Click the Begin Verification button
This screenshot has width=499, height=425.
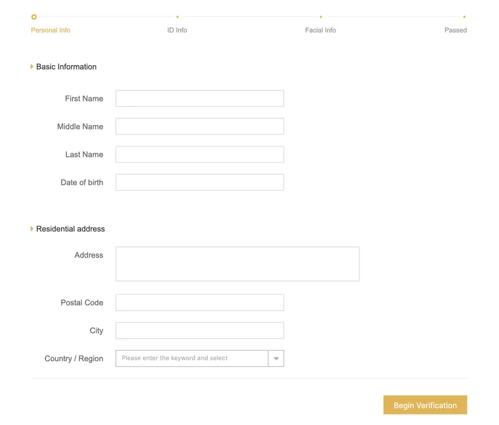pyautogui.click(x=425, y=405)
